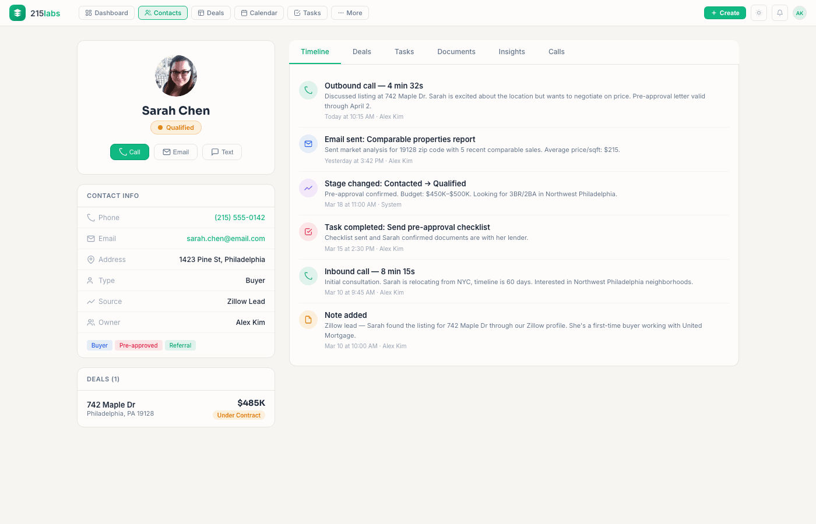The height and width of the screenshot is (524, 816).
Task: Open the Calls tab
Action: click(556, 51)
